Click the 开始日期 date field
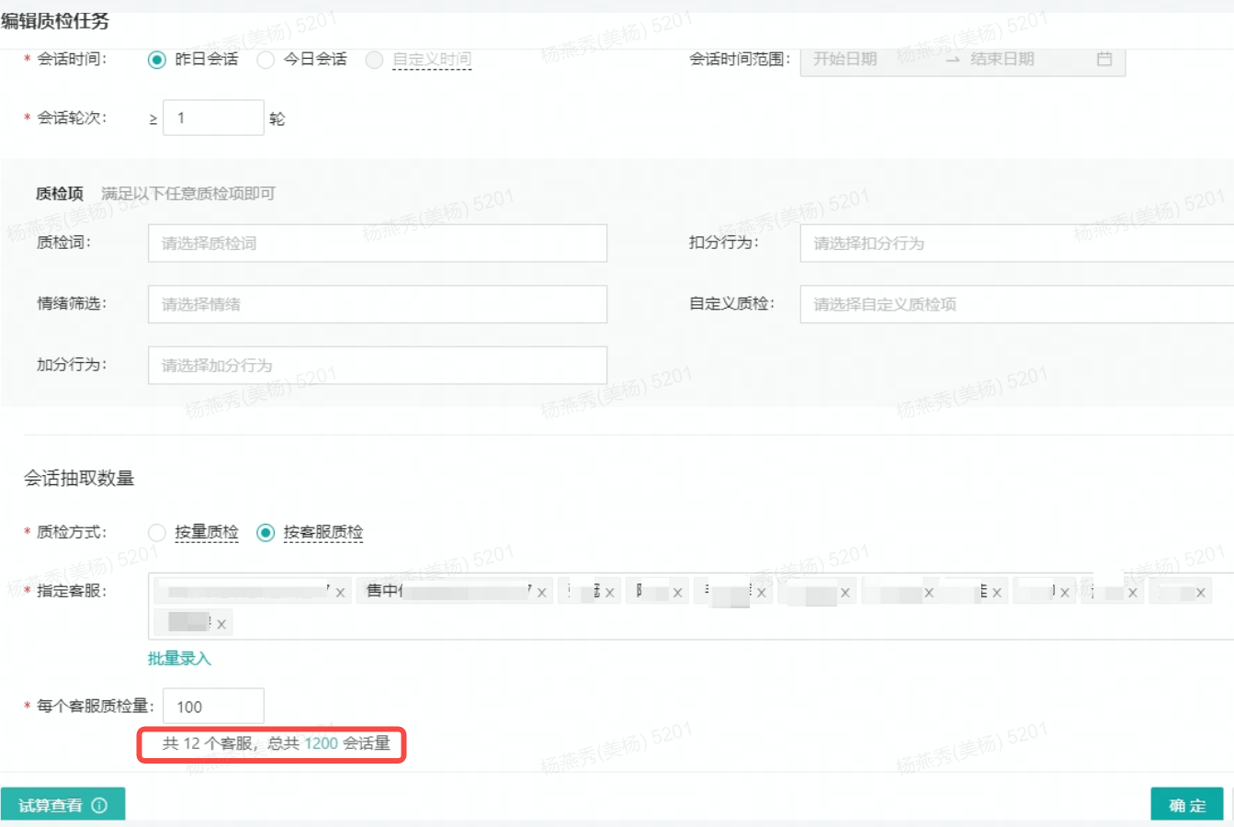The image size is (1234, 827). coord(845,59)
